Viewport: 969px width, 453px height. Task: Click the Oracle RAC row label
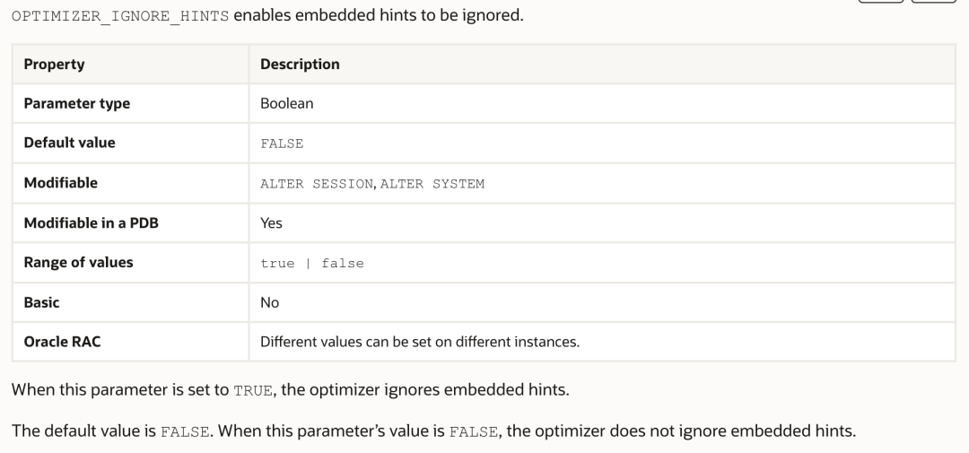(x=62, y=342)
